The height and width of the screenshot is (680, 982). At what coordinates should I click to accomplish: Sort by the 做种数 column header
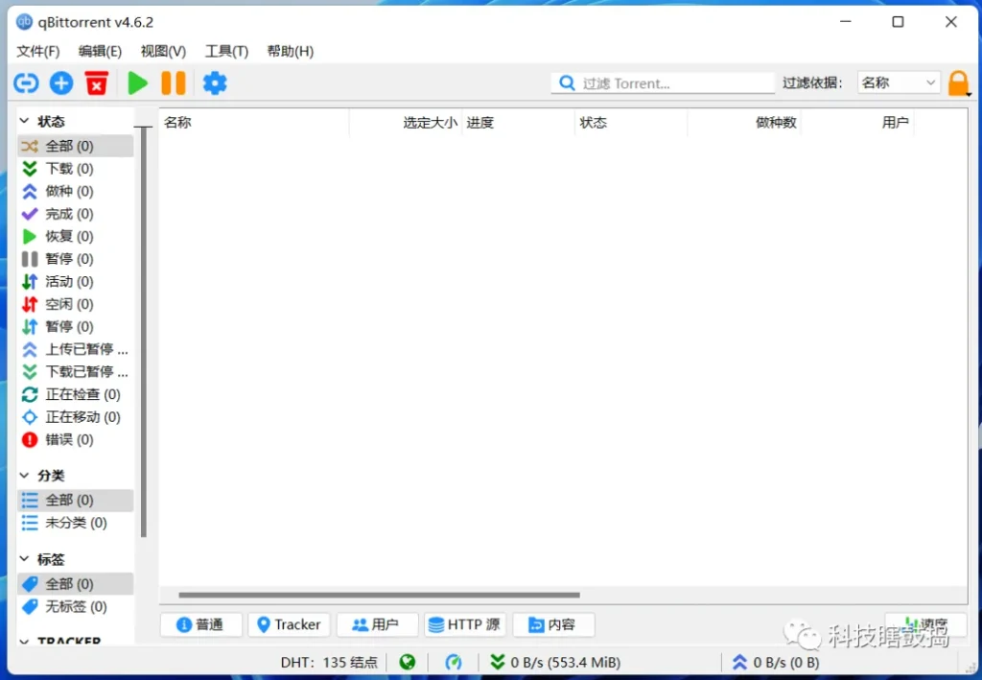(744, 122)
